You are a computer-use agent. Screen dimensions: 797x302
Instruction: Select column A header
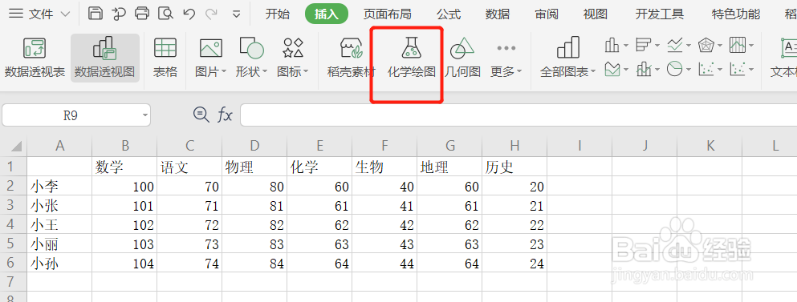click(x=59, y=146)
